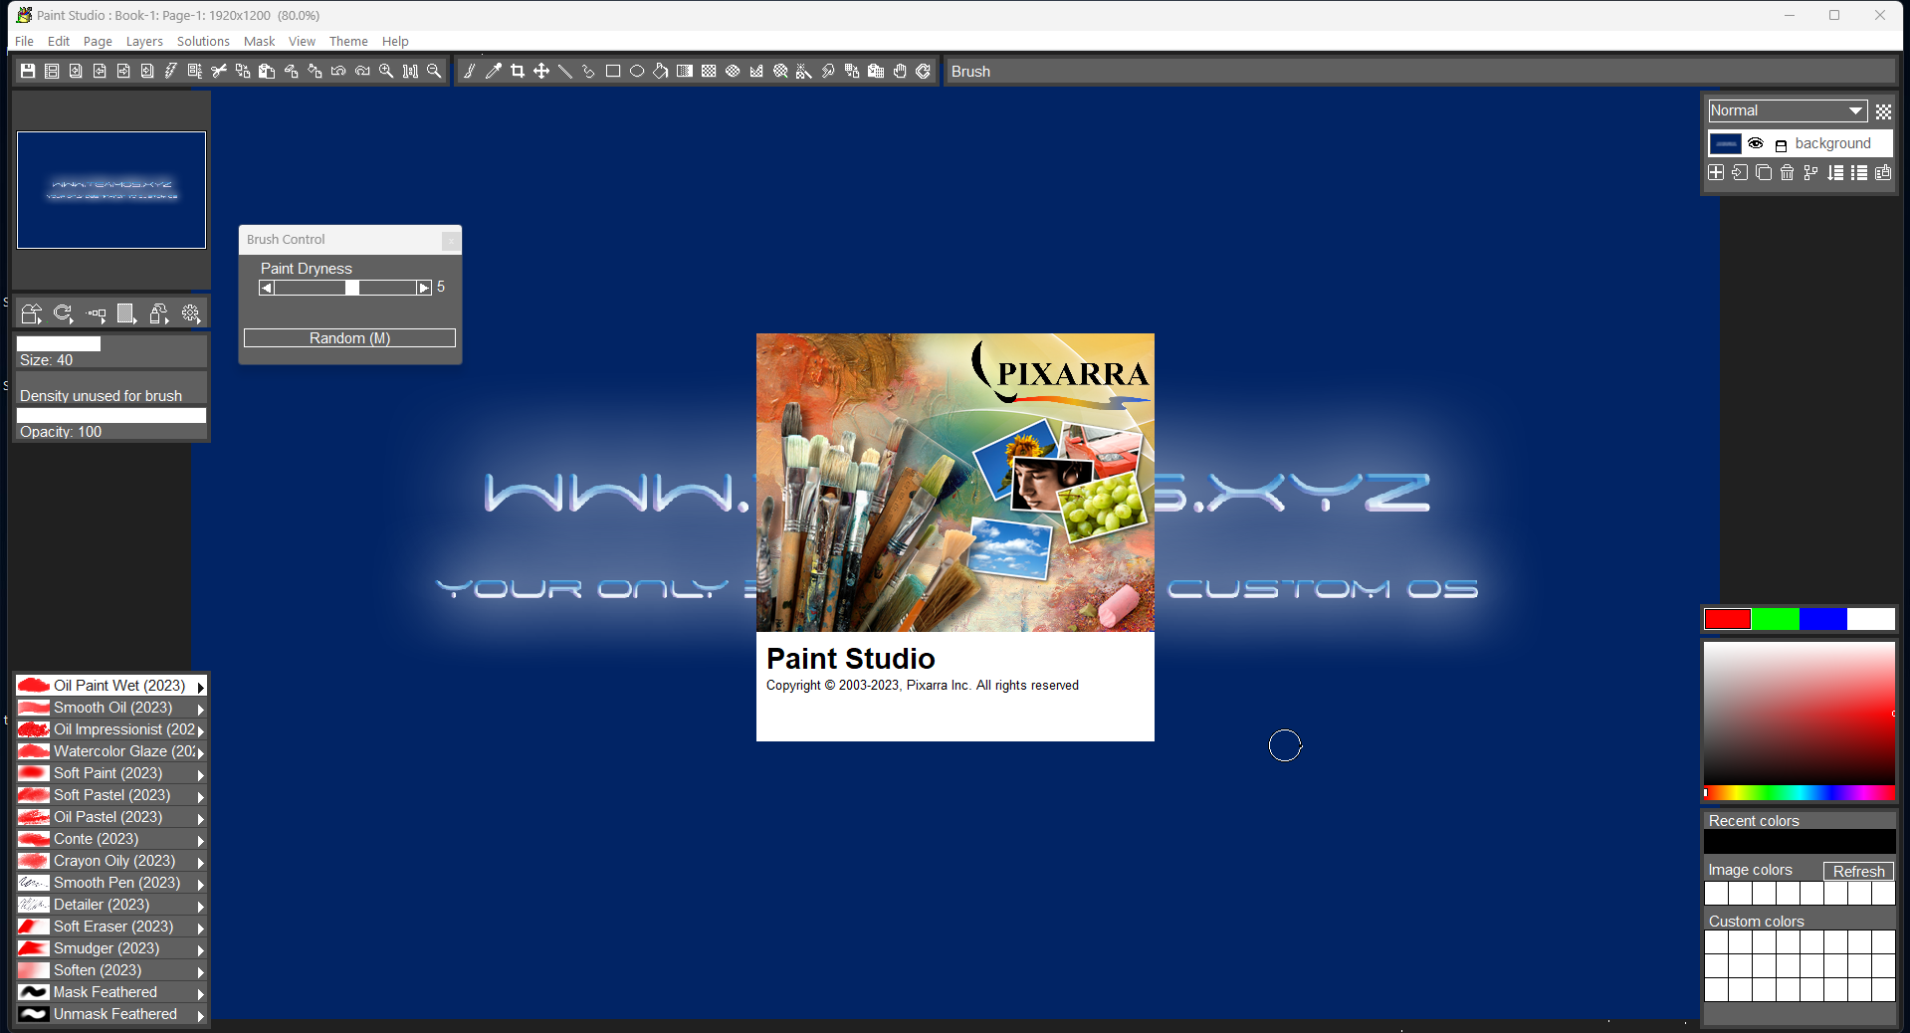Open brush shape options icon
The height and width of the screenshot is (1033, 1910).
tap(32, 313)
